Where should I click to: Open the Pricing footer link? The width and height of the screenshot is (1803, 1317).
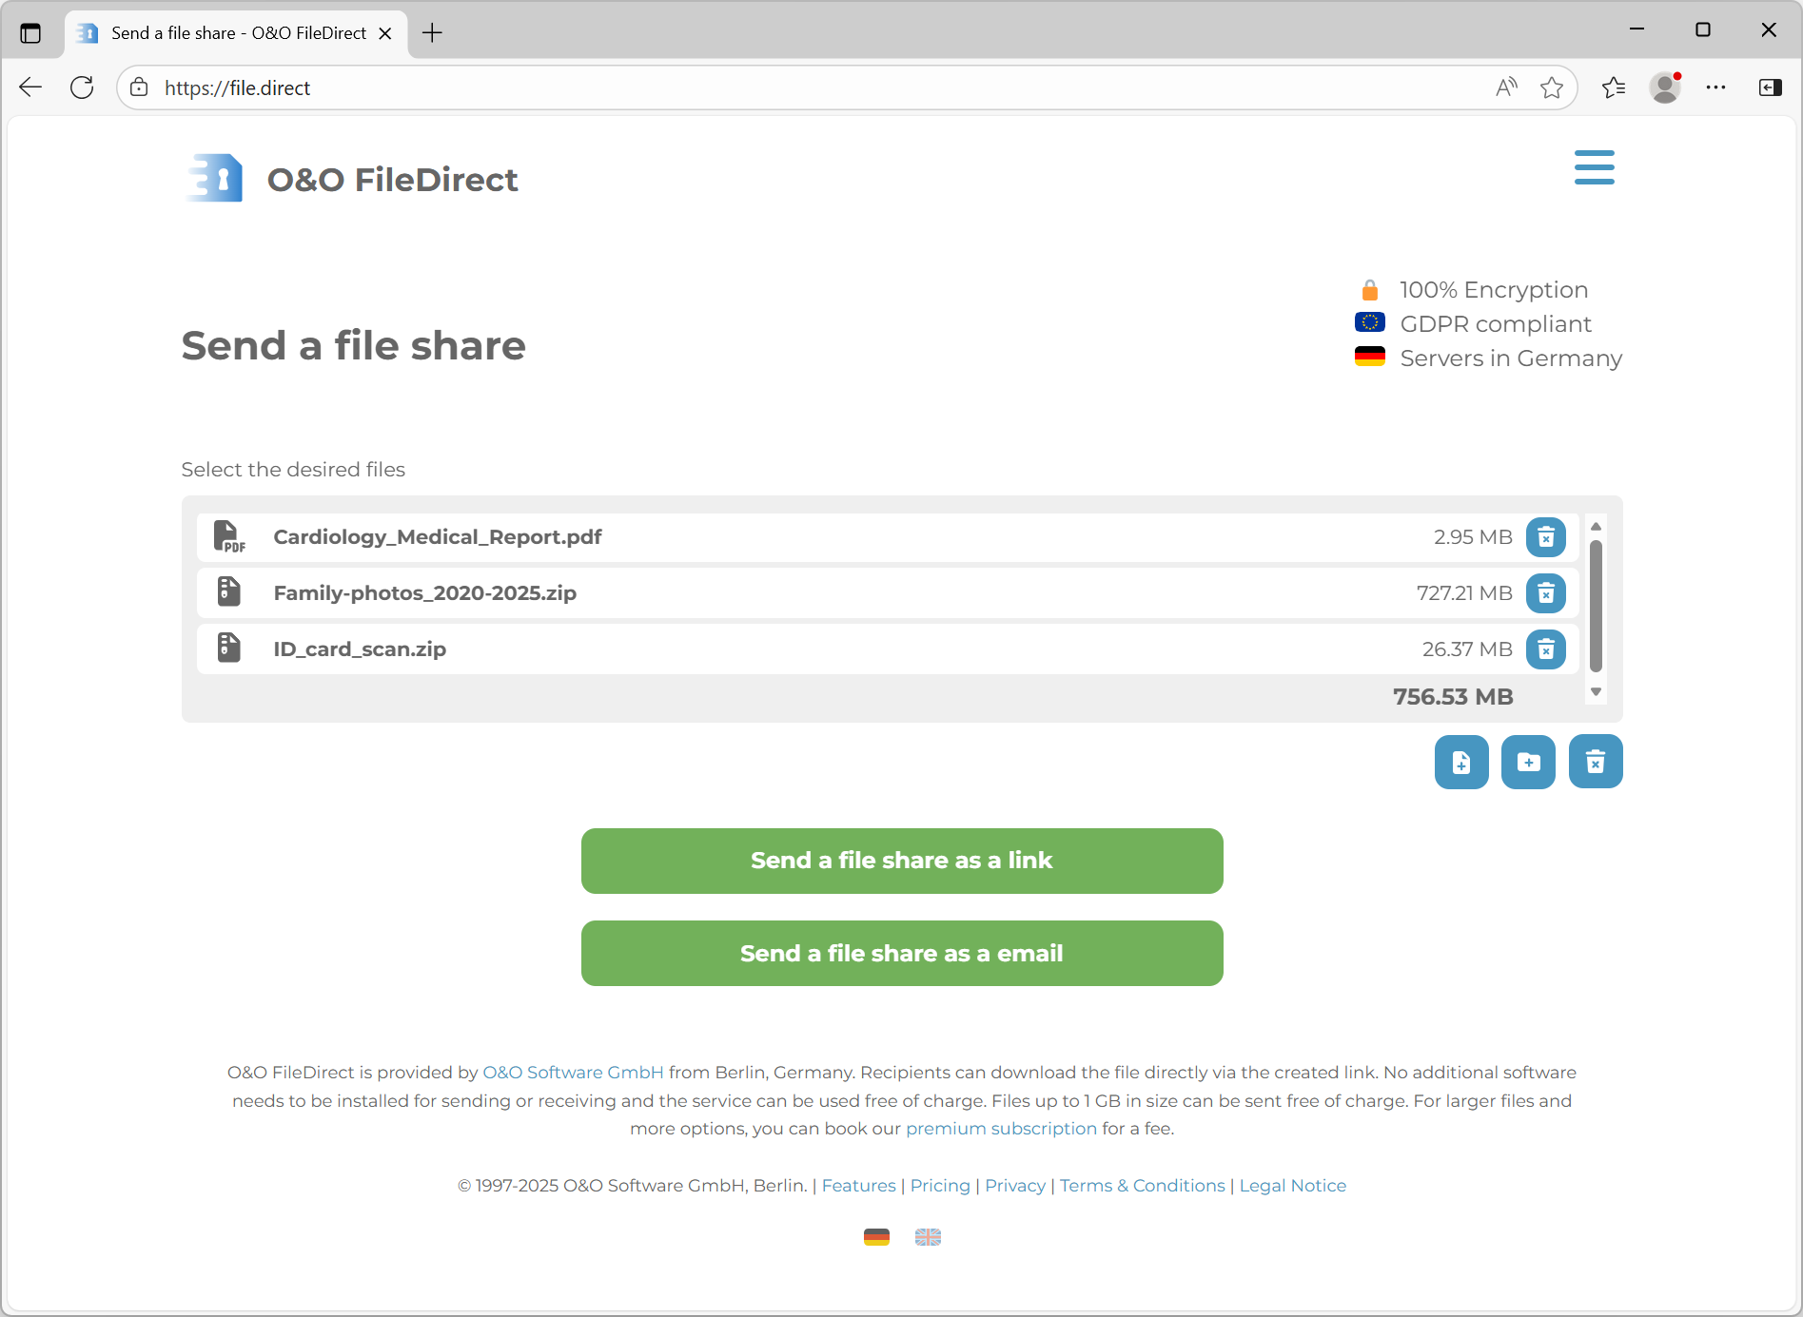point(939,1185)
